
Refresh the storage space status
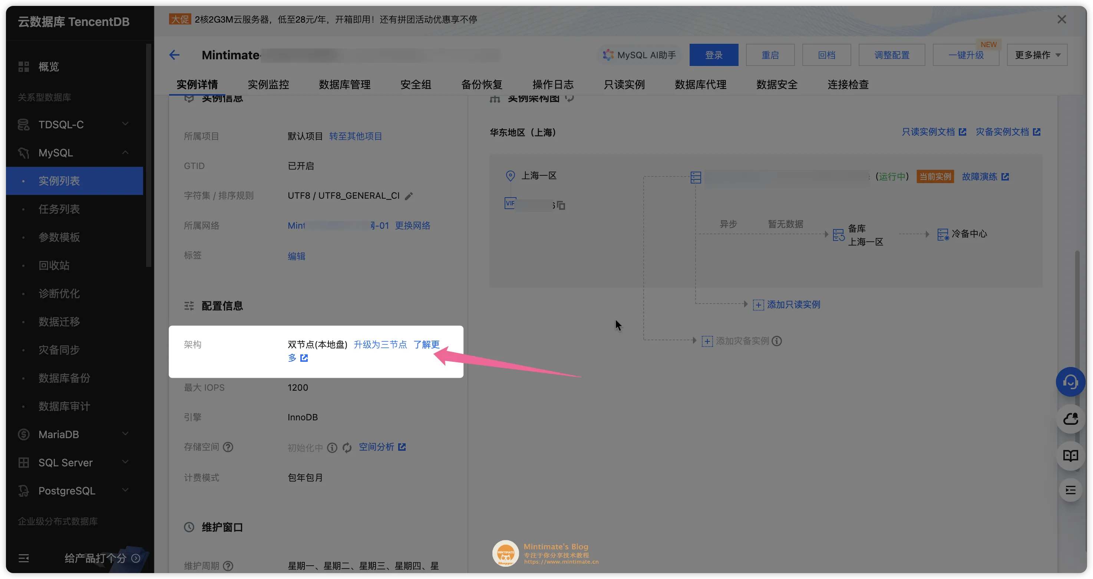coord(347,447)
